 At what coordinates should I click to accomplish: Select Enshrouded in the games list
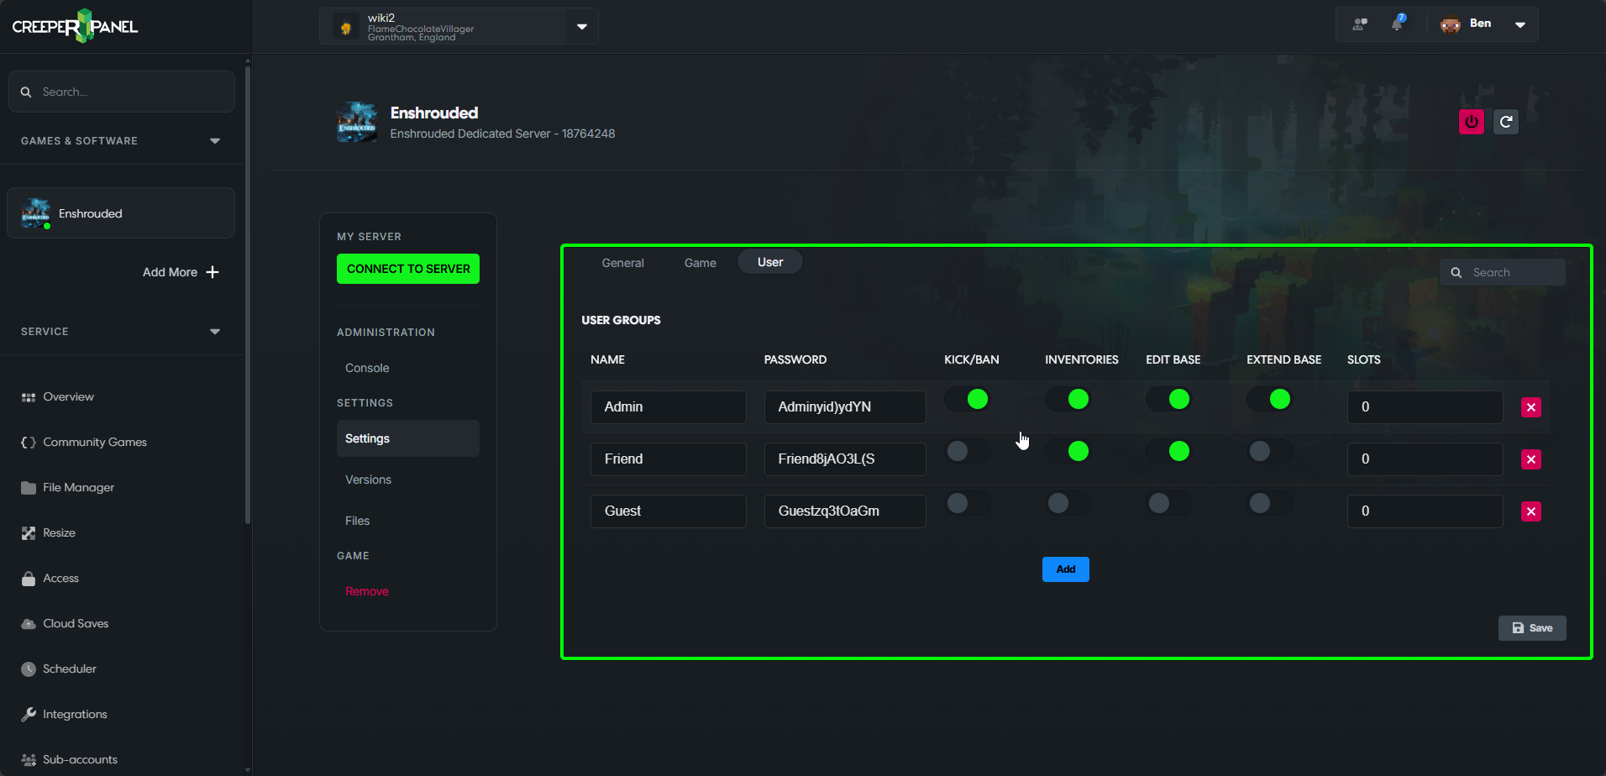tap(121, 213)
